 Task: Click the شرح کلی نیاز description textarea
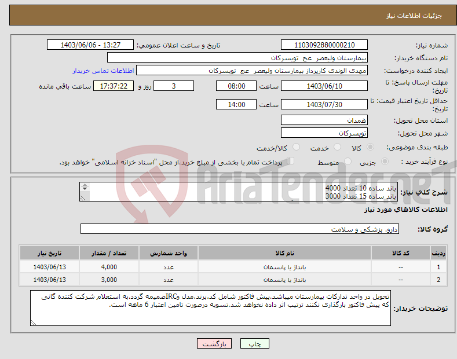pos(239,192)
